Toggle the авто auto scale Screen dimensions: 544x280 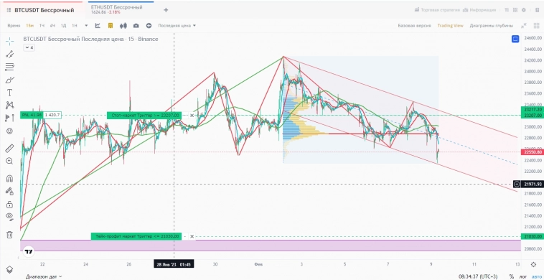(536, 276)
